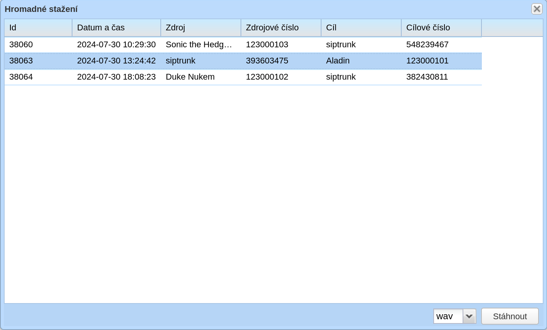The height and width of the screenshot is (330, 547).
Task: Select the row with Id 38060
Action: coord(243,45)
